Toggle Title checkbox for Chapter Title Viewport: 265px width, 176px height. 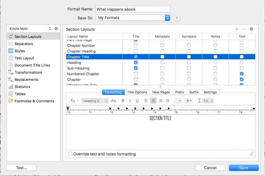(136, 57)
